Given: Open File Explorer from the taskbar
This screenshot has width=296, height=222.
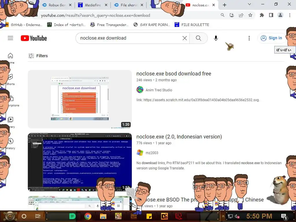Looking at the screenshot, I should coord(103,216).
